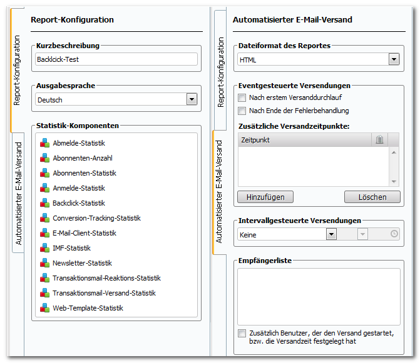The height and width of the screenshot is (363, 420).
Task: Click the Transaktionsmail-Versand-Statistik icon
Action: (44, 292)
